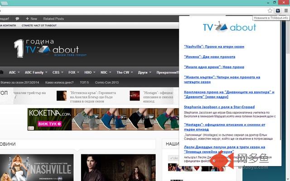Image resolution: width=290 pixels, height=181 pixels.
Task: Open Всичко за сезон 2013/2014 tab
Action: [x=19, y=82]
